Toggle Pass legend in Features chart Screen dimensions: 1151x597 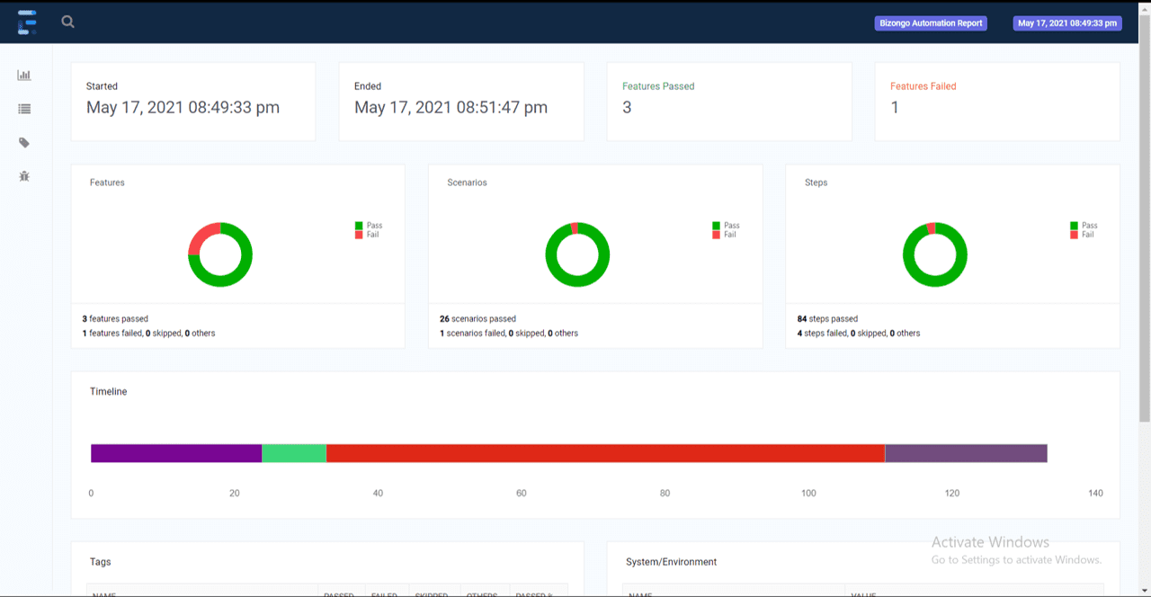pos(369,226)
